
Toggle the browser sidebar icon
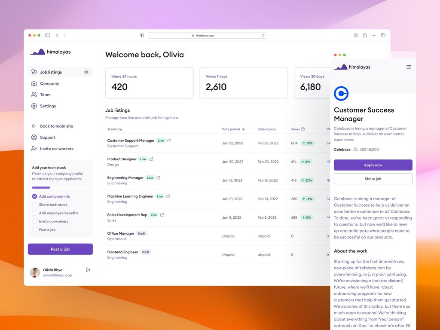click(48, 35)
